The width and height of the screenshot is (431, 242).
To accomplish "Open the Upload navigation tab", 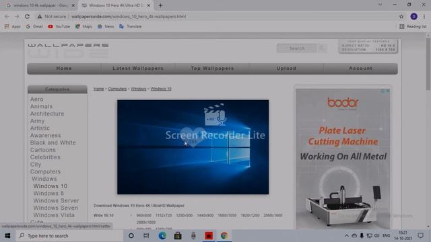I will [286, 69].
